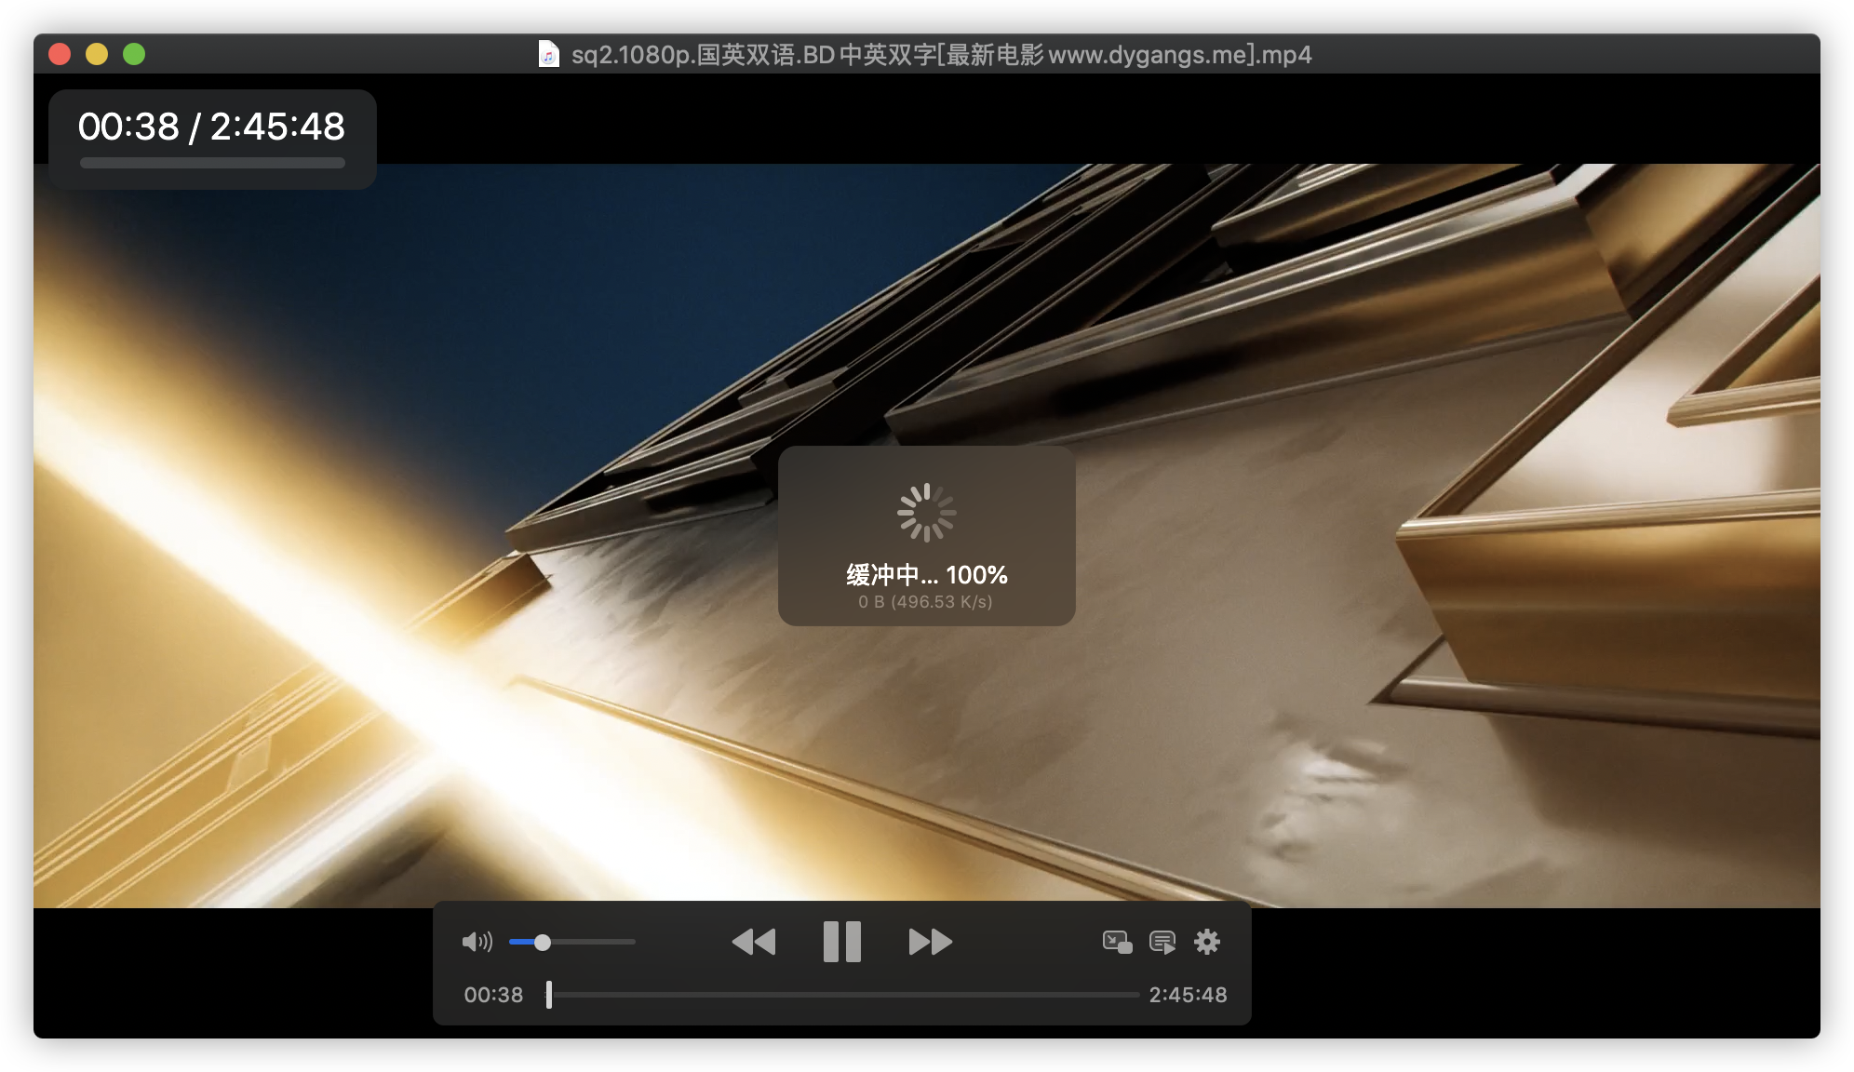The image size is (1854, 1072).
Task: Toggle the 2:45:48 duration label
Action: (1188, 995)
